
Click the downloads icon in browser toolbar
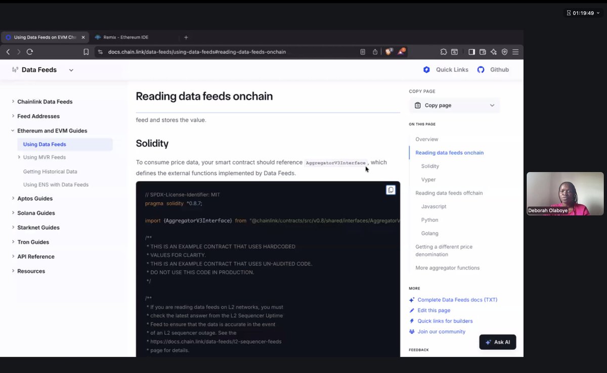455,52
